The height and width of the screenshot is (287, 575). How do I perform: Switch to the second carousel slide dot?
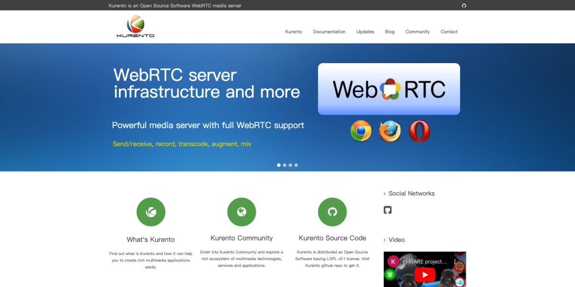coord(285,165)
